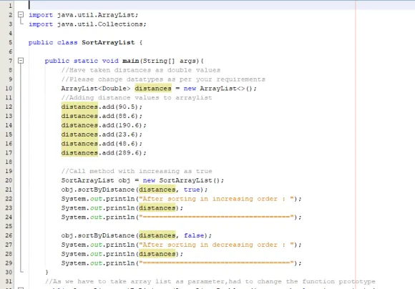
Task: Click line number 25 in the gutter
Action: click(9, 226)
